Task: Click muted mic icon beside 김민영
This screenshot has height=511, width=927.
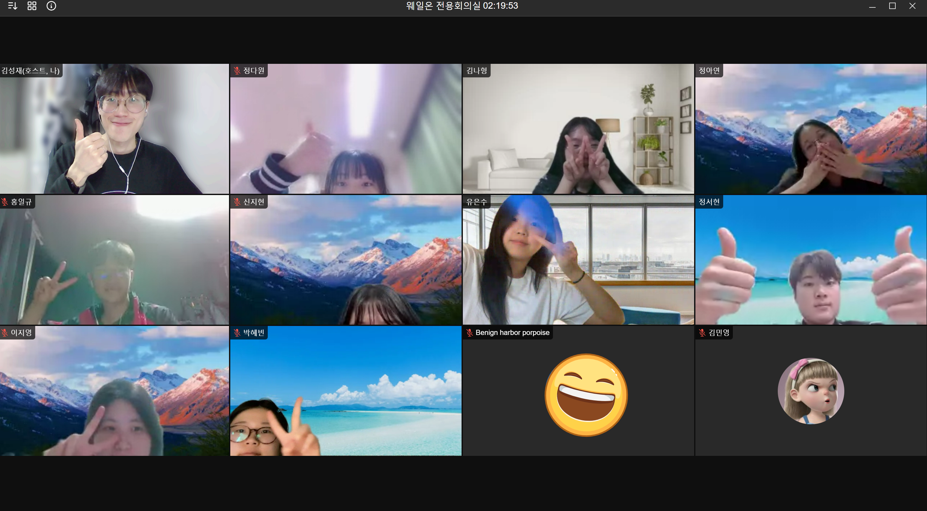Action: point(702,333)
